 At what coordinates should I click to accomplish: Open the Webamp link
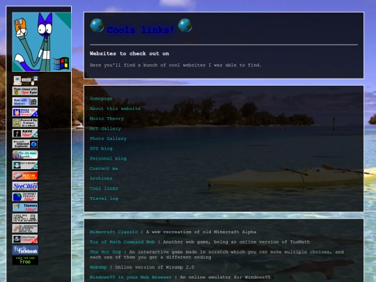coord(98,267)
